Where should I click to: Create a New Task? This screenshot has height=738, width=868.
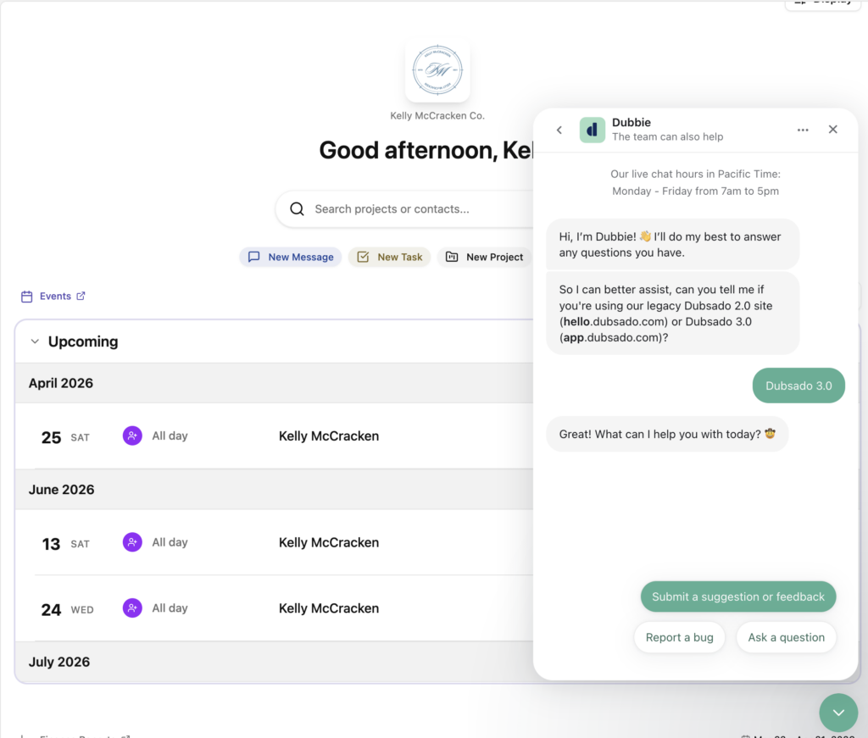tap(390, 258)
